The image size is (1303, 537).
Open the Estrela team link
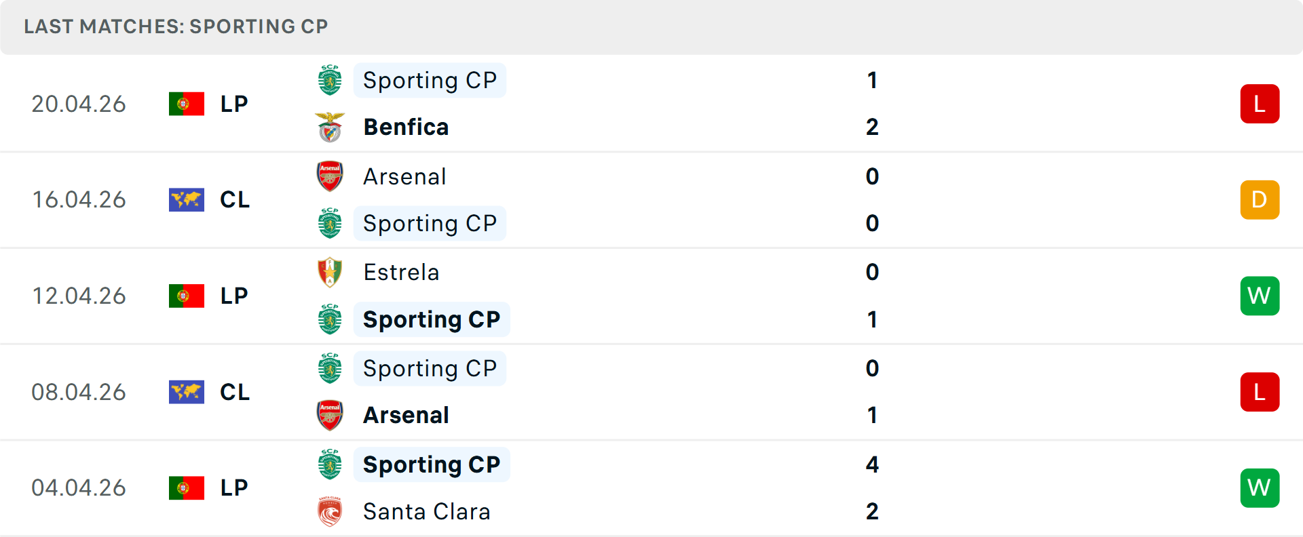point(401,273)
